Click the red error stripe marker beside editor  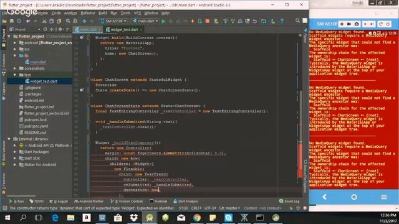(x=300, y=161)
